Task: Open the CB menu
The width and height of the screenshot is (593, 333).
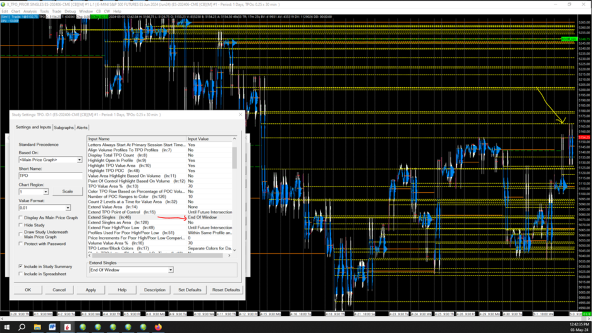Action: click(99, 11)
